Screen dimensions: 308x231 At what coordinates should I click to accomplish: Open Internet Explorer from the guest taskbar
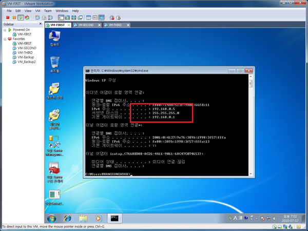[x=68, y=218]
